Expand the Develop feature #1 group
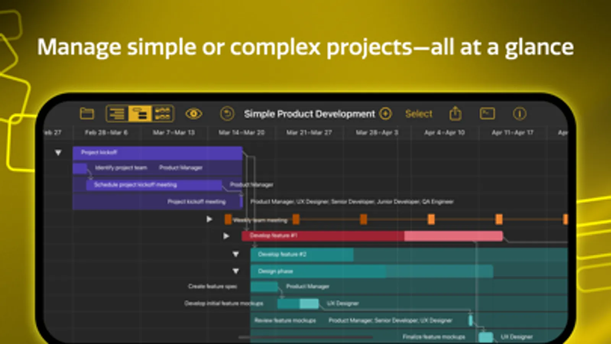Viewport: 611px width, 344px height. coord(226,236)
